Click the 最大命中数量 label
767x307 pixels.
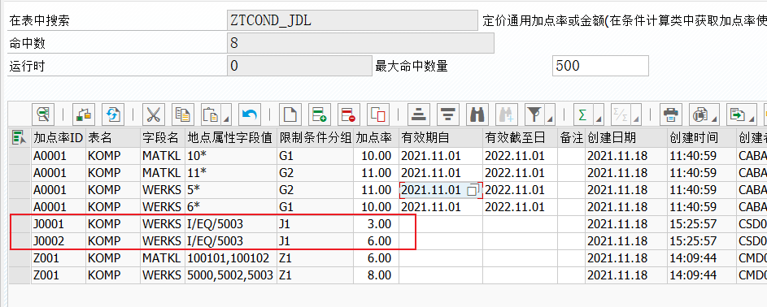point(412,66)
